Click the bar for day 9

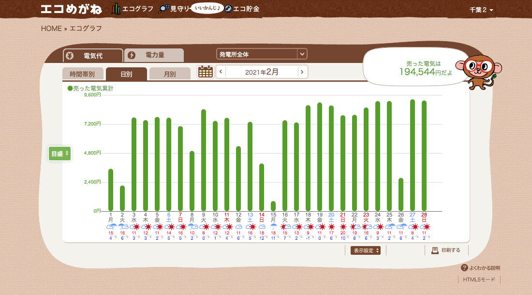[x=204, y=160]
